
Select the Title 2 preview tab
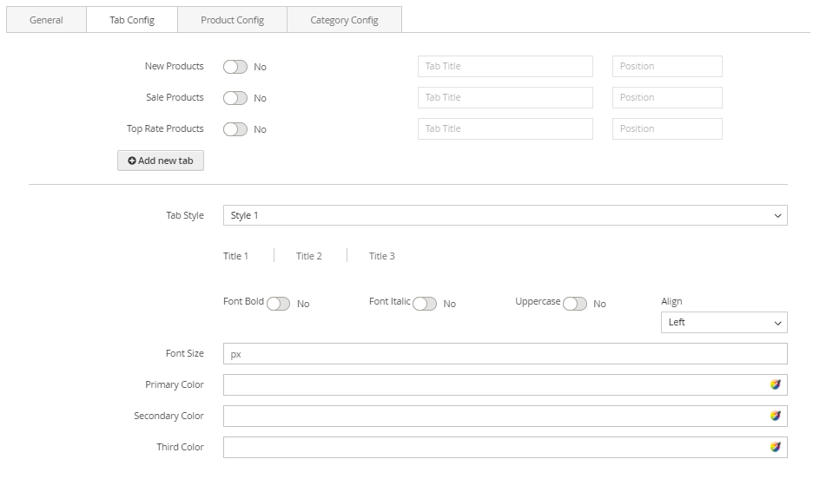[x=308, y=256]
